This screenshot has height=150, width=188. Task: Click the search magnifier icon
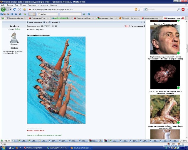178,9
